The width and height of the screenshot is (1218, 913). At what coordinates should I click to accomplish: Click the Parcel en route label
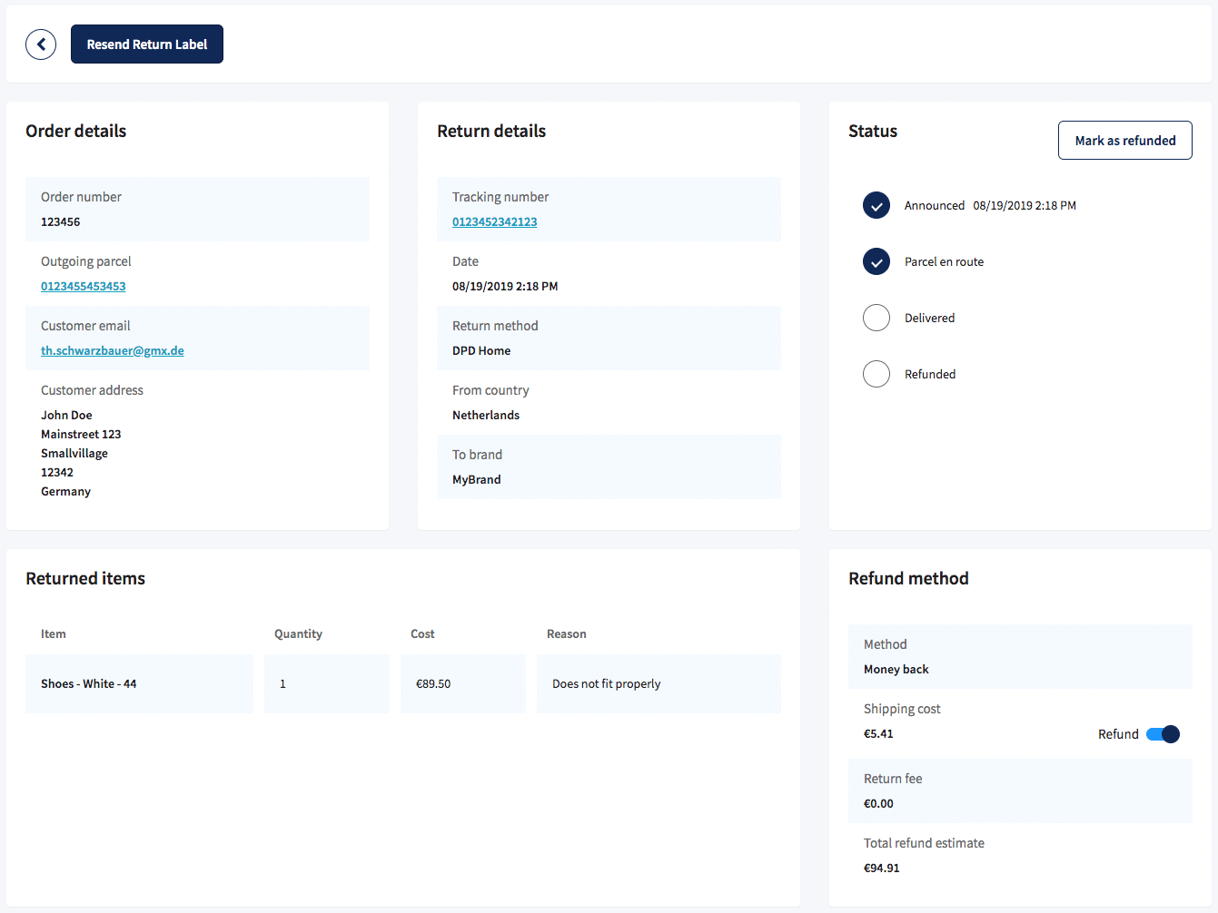[x=945, y=262]
